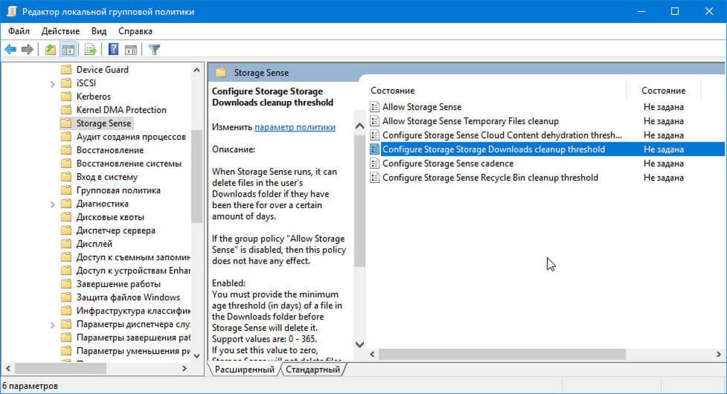Image resolution: width=727 pixels, height=394 pixels.
Task: Click description pane scroll up arrow
Action: (359, 125)
